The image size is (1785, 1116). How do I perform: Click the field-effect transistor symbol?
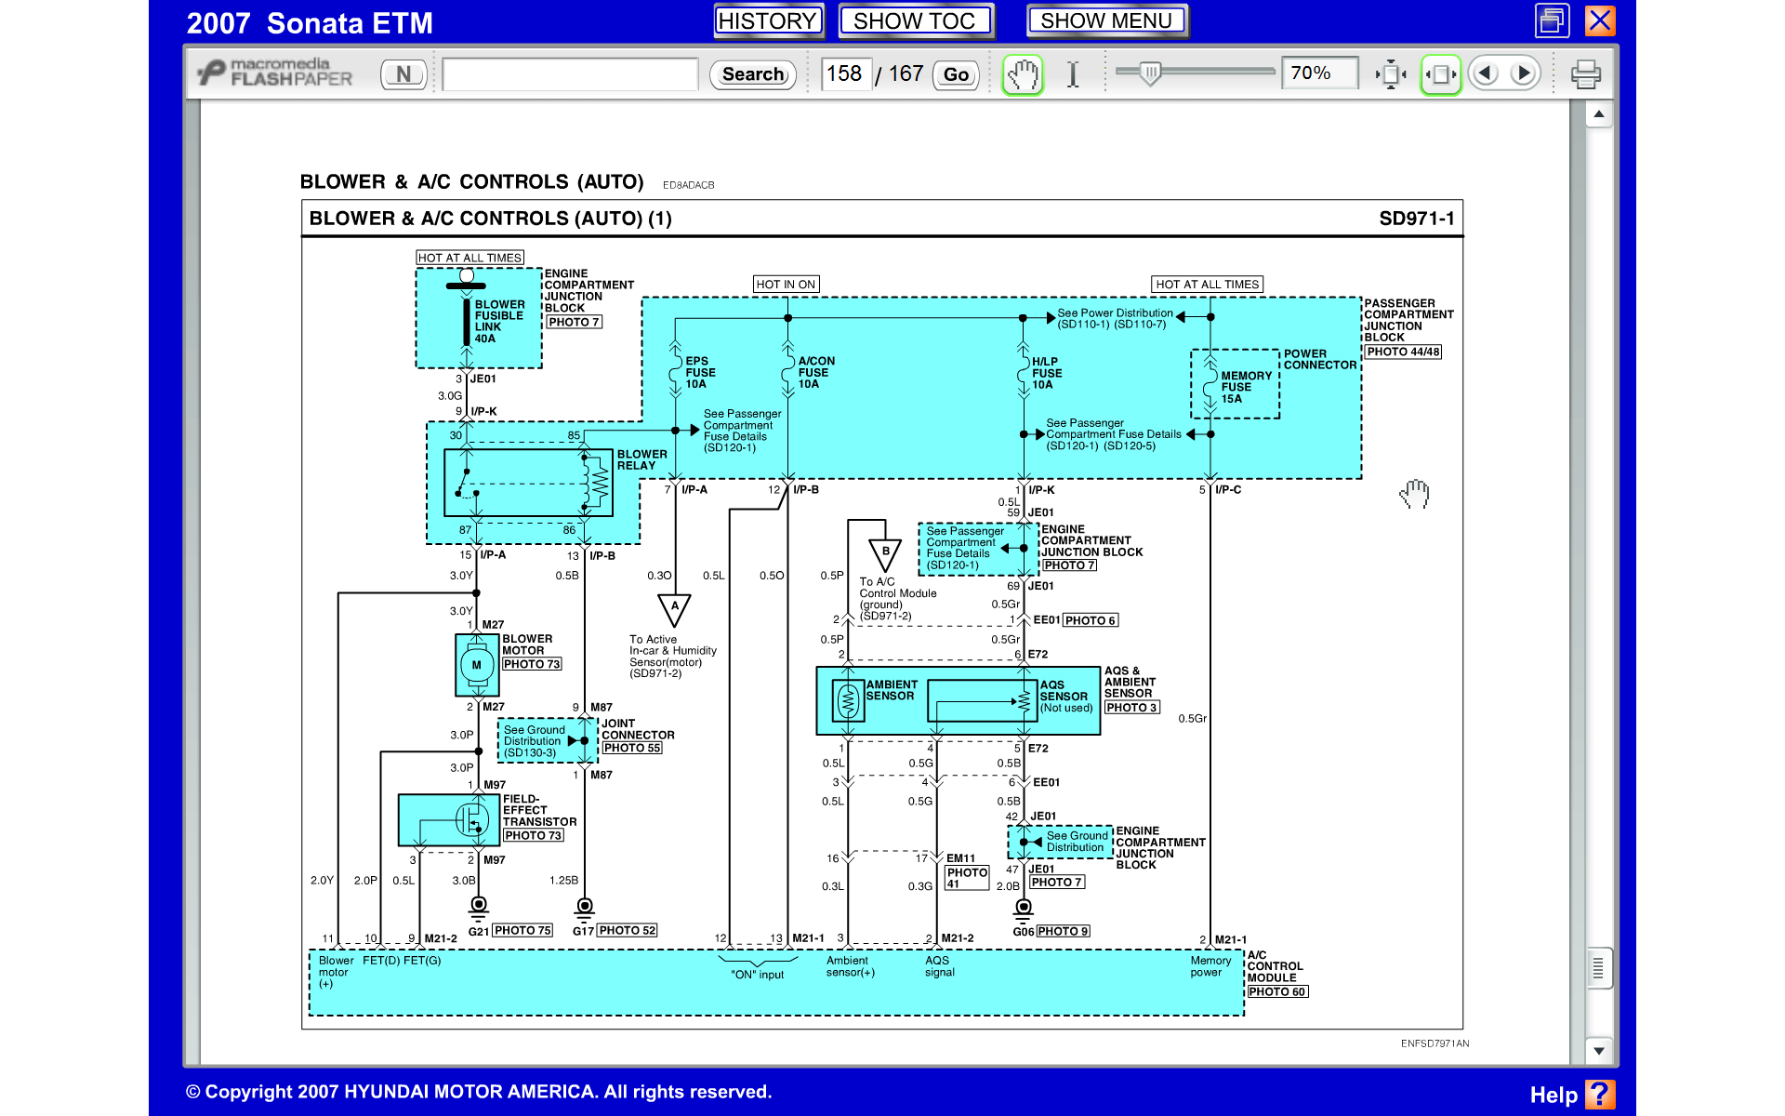(x=471, y=820)
